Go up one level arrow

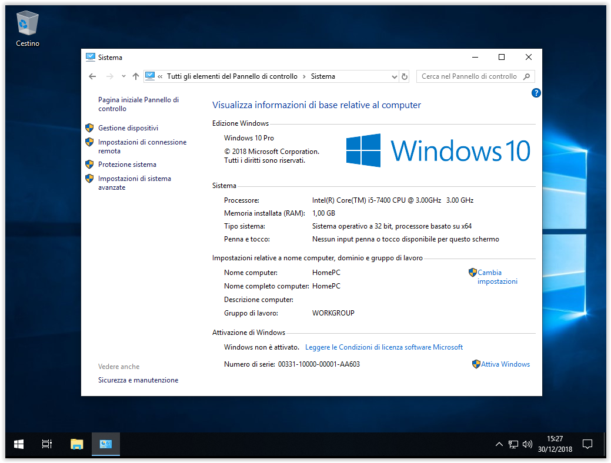136,77
